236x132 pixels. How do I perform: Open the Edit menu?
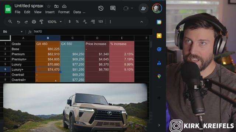[27, 12]
